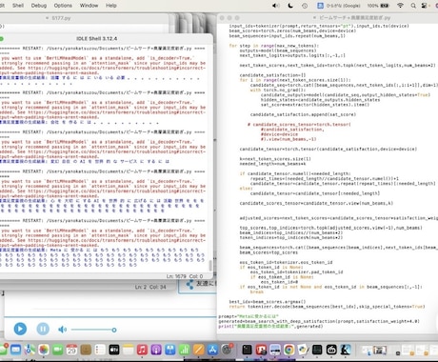Open the Options menu
The width and height of the screenshot is (438, 362).
point(63,6)
